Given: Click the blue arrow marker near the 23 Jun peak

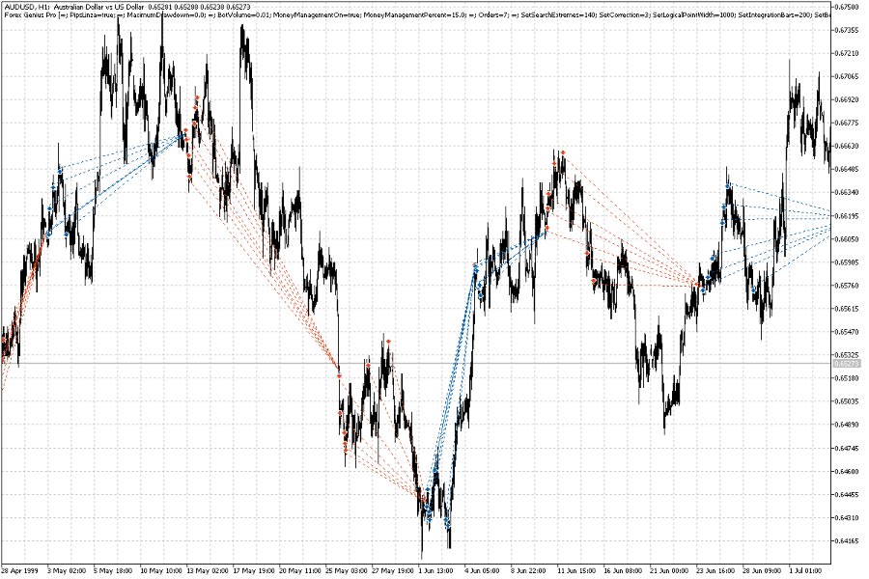Looking at the screenshot, I should point(727,186).
